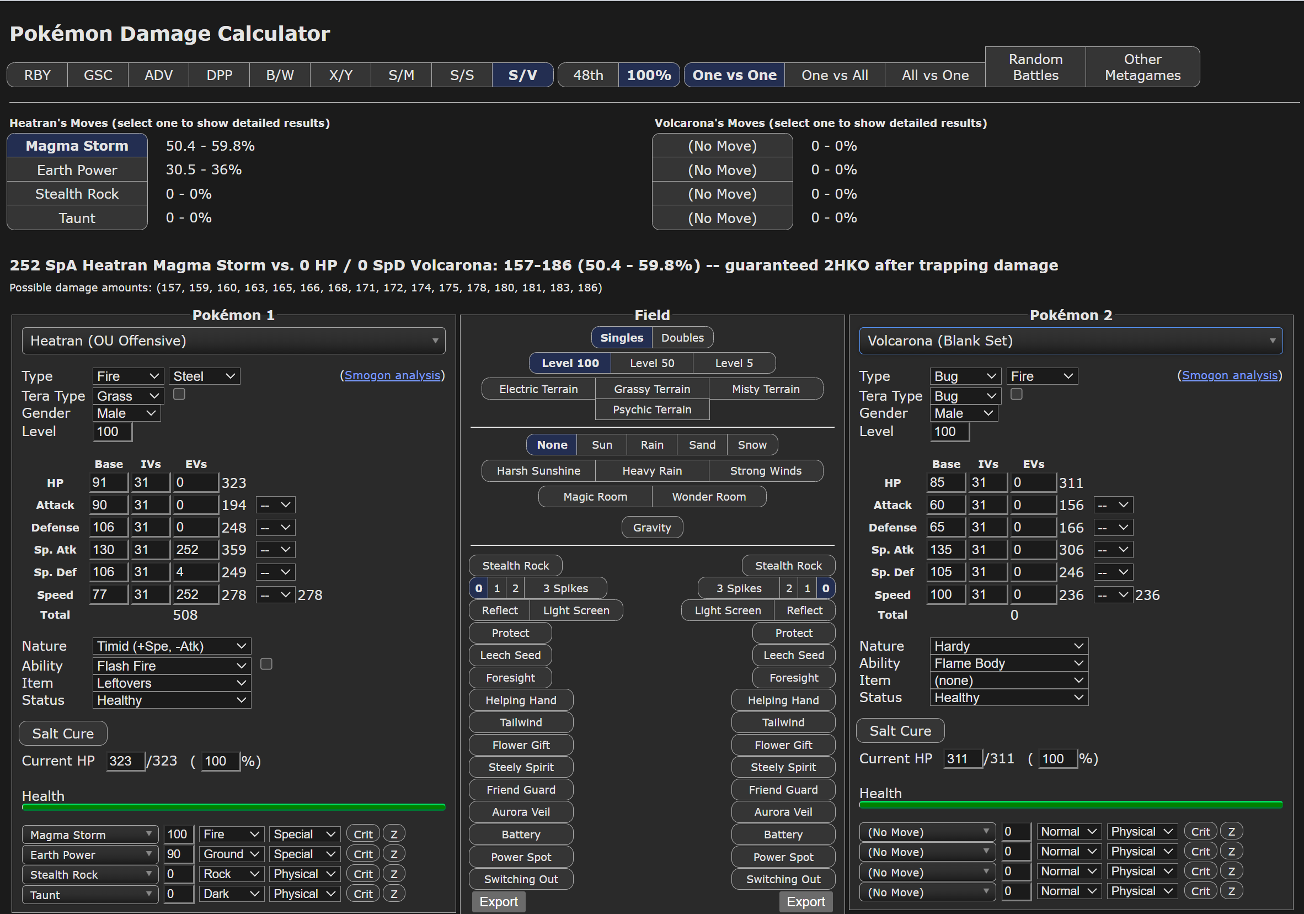Expand Heatran's Nature dropdown
This screenshot has height=914, width=1304.
point(172,646)
